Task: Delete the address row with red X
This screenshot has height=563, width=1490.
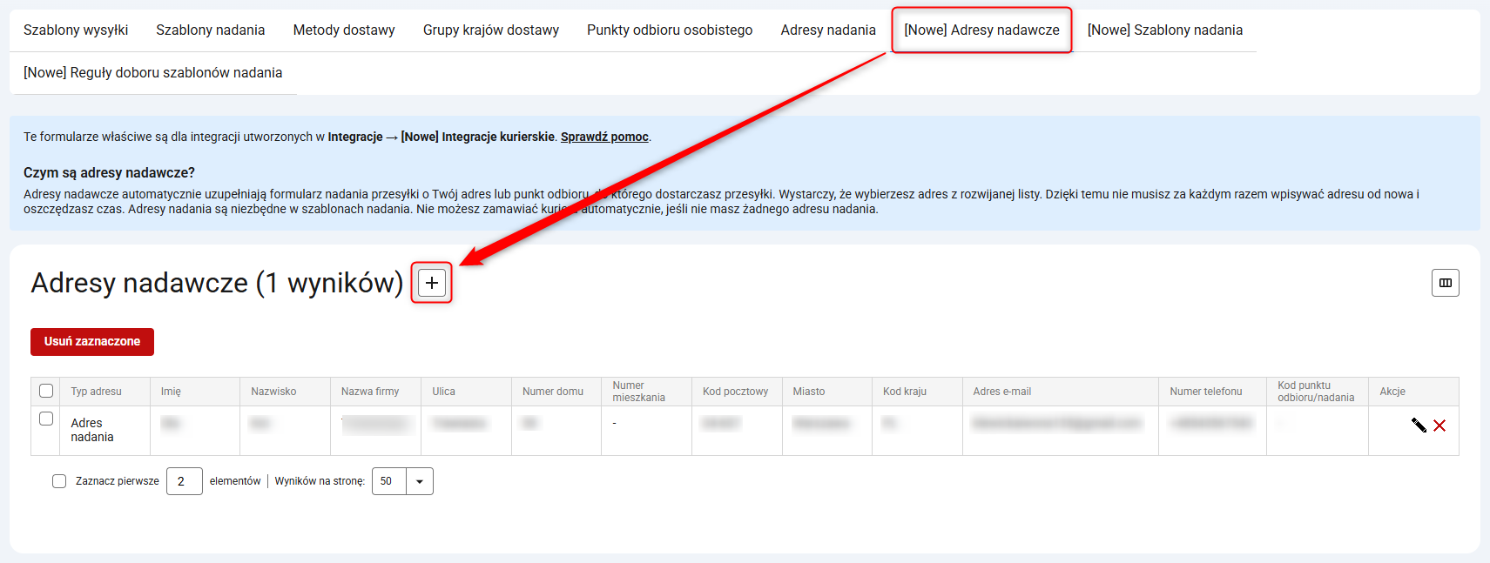Action: [x=1439, y=426]
